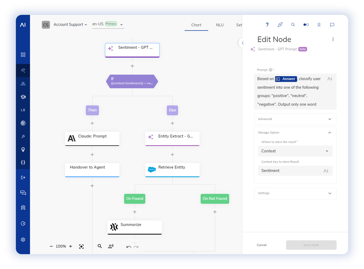Switch to the NLU tab
This screenshot has width=364, height=269.
coord(219,25)
